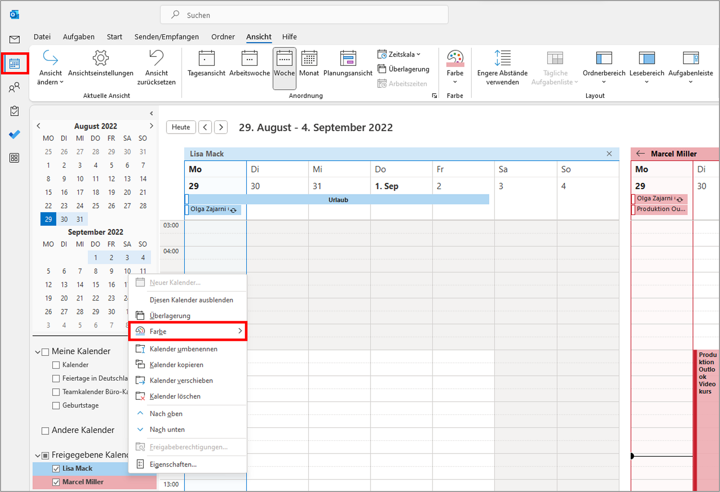
Task: Collapse Freigegebene Kalender group
Action: click(x=37, y=456)
